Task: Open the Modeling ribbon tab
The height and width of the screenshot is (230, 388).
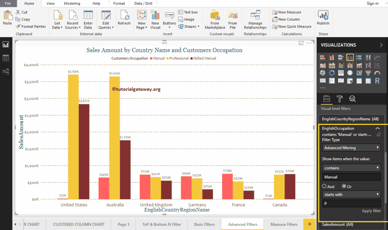Action: pyautogui.click(x=71, y=3)
